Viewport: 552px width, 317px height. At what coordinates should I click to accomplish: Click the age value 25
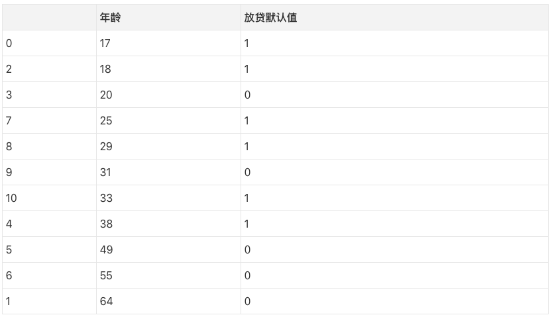[106, 121]
